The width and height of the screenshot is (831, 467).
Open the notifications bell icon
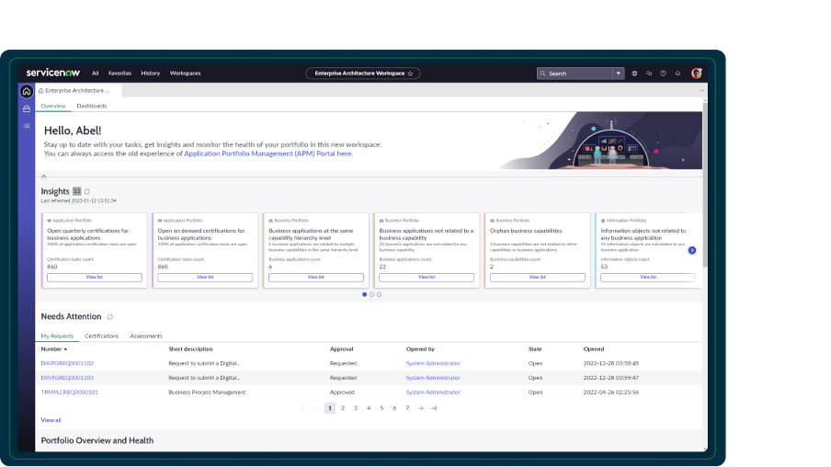coord(677,74)
